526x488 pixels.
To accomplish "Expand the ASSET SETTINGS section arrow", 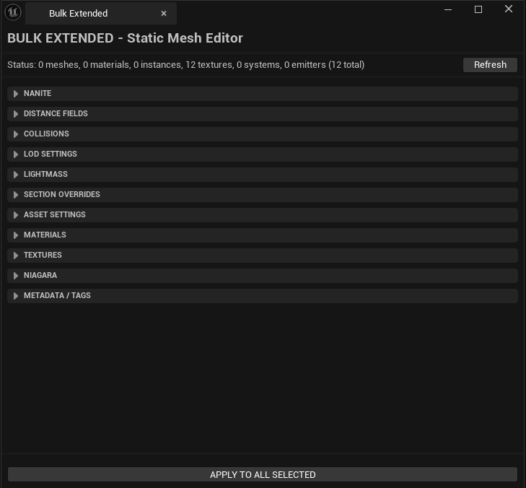I will pyautogui.click(x=16, y=215).
